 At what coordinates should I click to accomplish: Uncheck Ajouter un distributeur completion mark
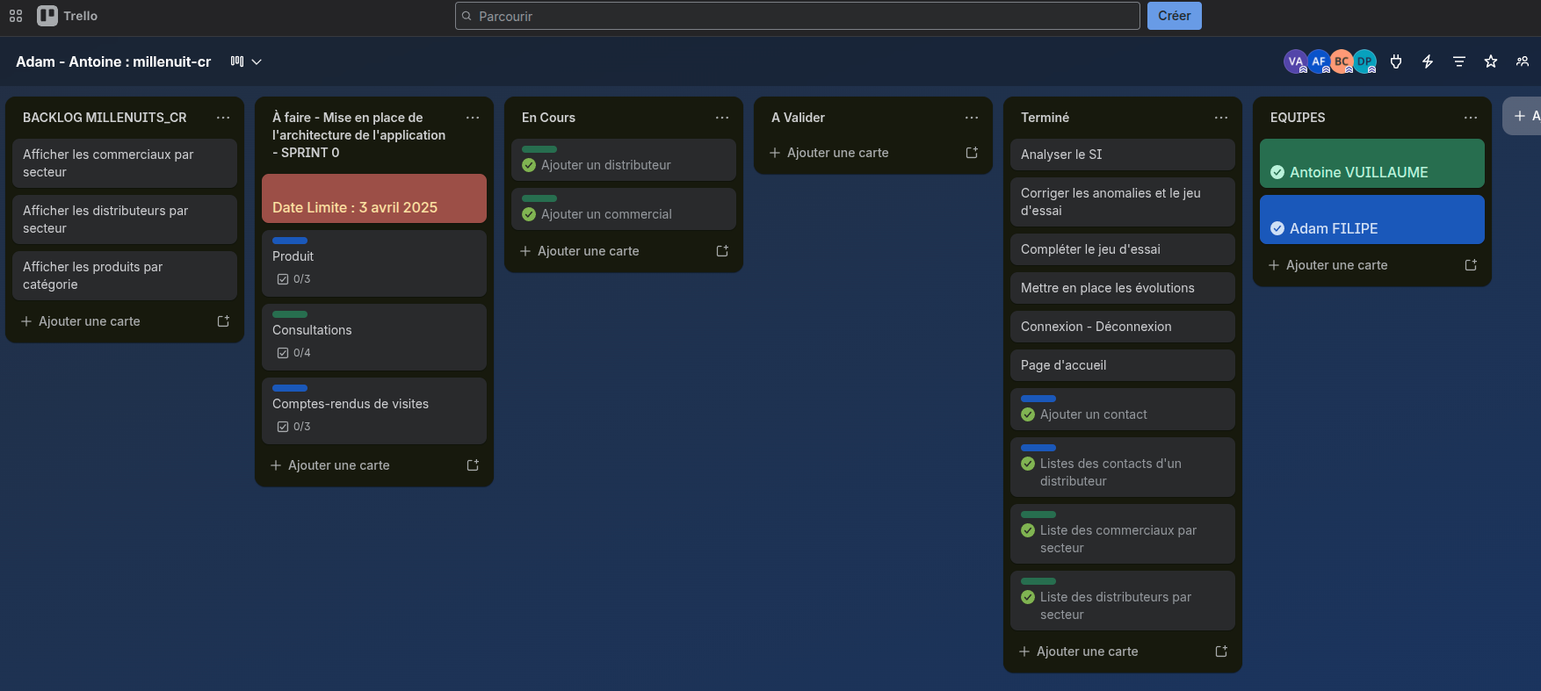(x=529, y=165)
